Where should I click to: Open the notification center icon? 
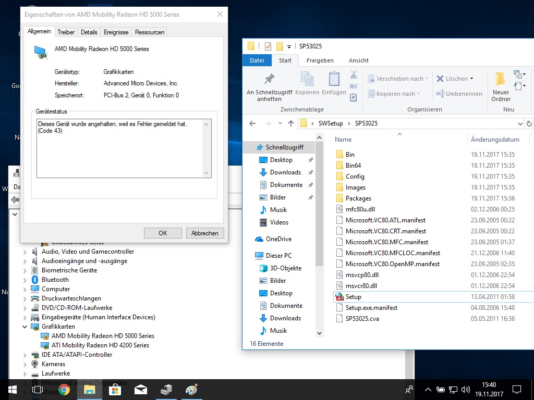click(x=517, y=390)
